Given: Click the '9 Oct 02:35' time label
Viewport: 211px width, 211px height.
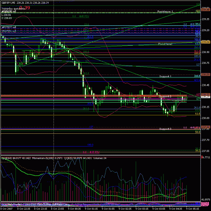Looking at the screenshot, I should click(125, 209).
